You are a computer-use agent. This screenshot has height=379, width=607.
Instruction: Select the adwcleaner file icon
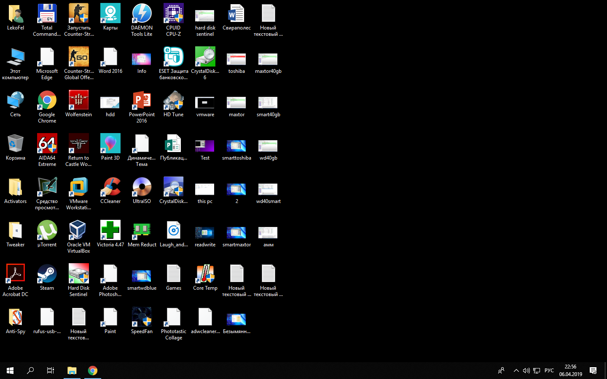tap(205, 317)
